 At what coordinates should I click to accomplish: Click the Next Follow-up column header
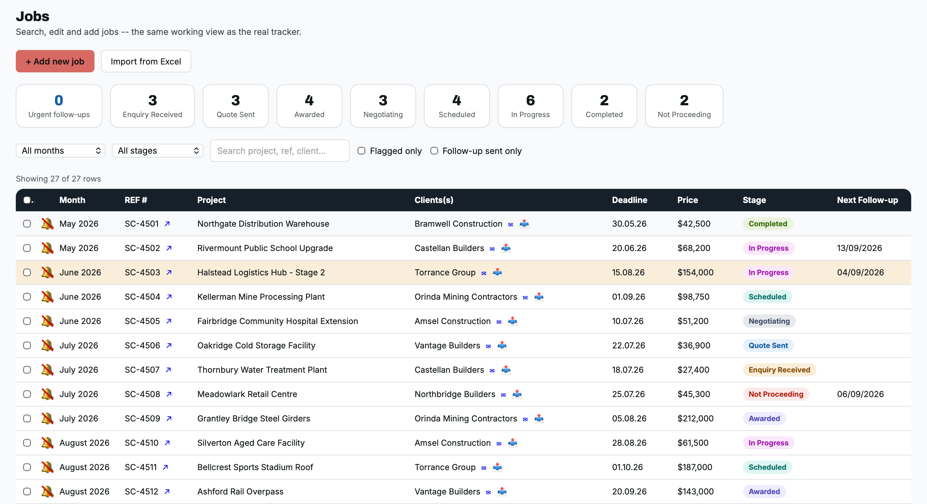(867, 200)
